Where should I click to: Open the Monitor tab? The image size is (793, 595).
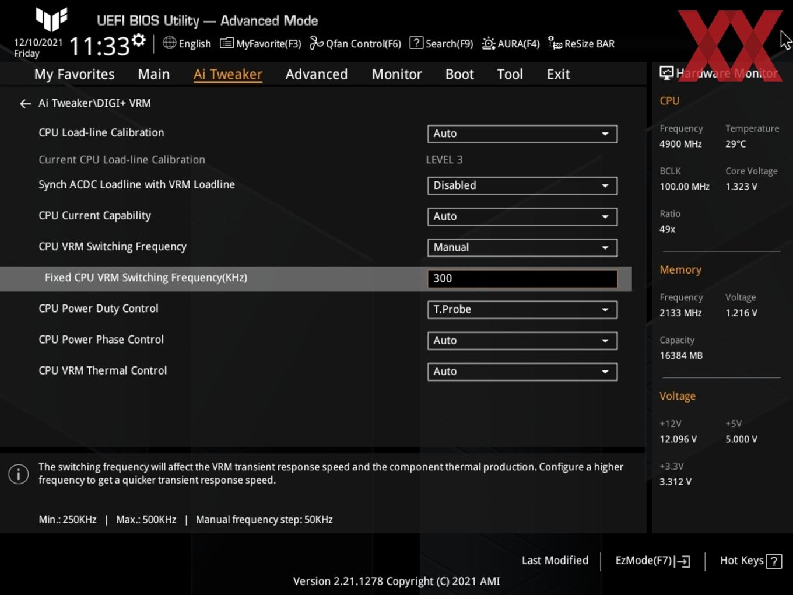click(x=396, y=74)
